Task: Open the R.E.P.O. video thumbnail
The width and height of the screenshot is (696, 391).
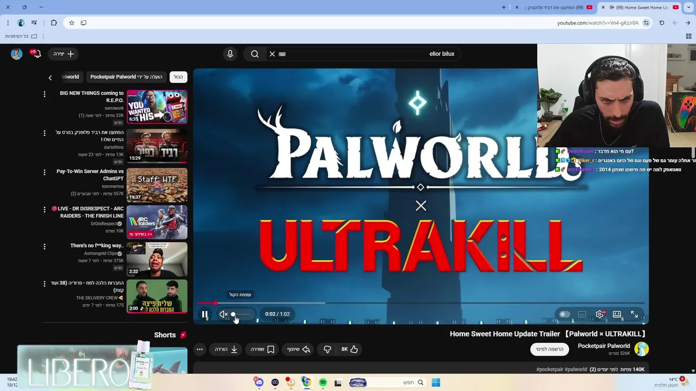Action: (x=157, y=106)
